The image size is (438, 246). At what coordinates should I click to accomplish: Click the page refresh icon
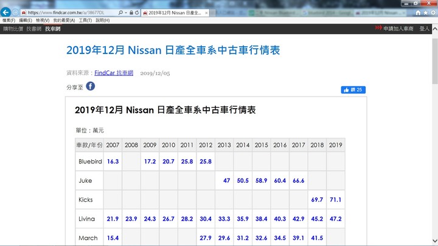tap(137, 13)
